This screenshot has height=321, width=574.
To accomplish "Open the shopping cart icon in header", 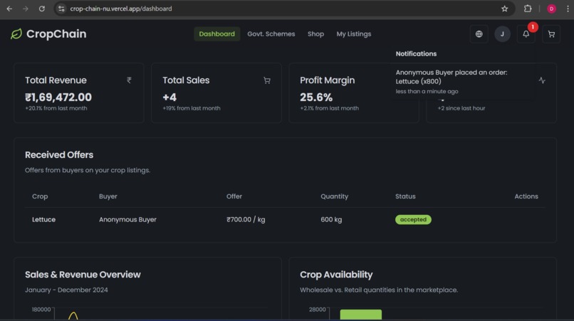I will 551,34.
